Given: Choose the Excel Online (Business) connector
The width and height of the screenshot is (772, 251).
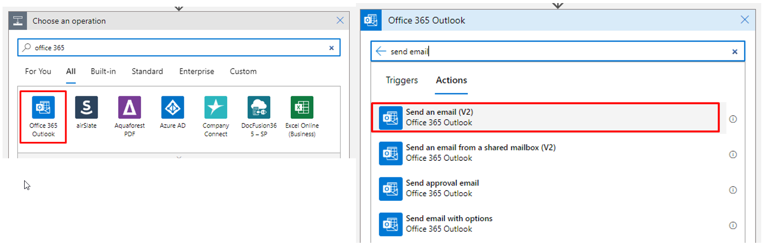Looking at the screenshot, I should [302, 108].
